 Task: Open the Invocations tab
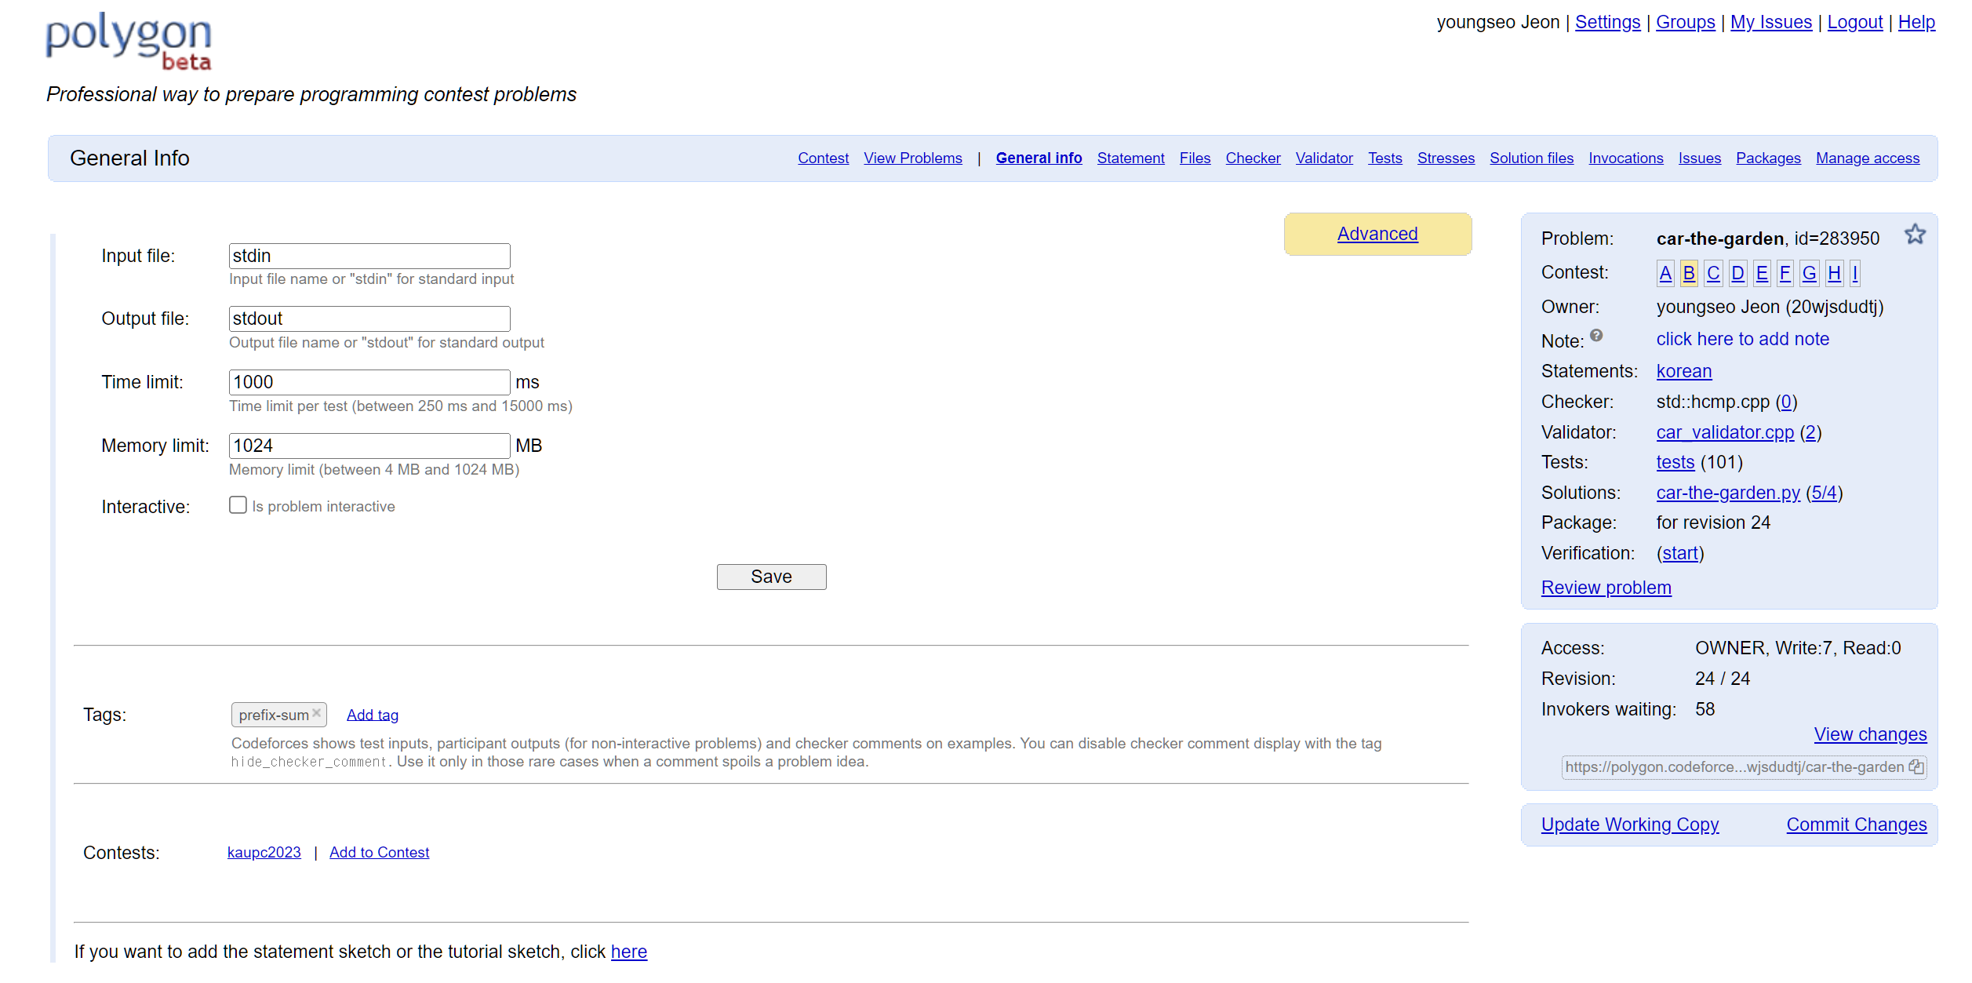tap(1625, 158)
